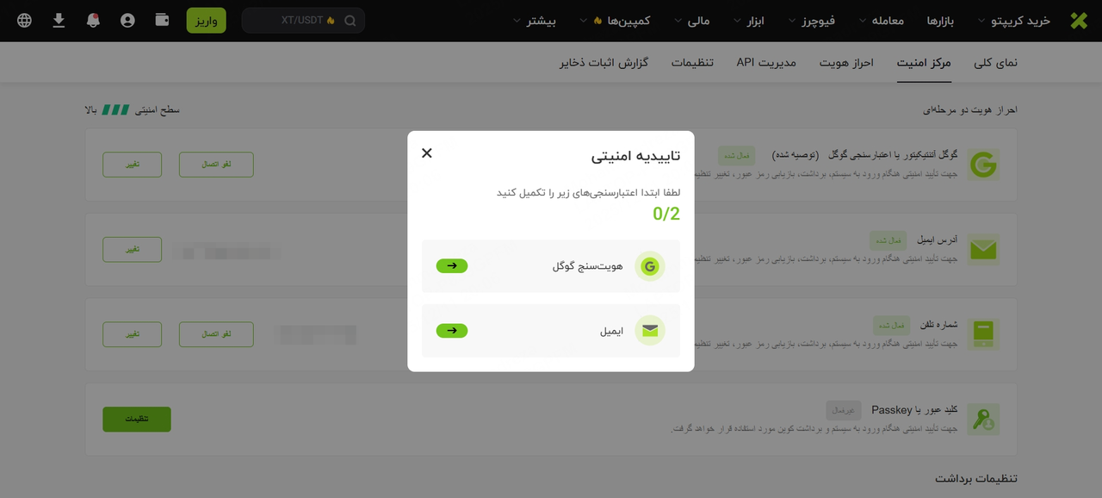Click the search magnifier icon
The height and width of the screenshot is (498, 1102).
350,21
